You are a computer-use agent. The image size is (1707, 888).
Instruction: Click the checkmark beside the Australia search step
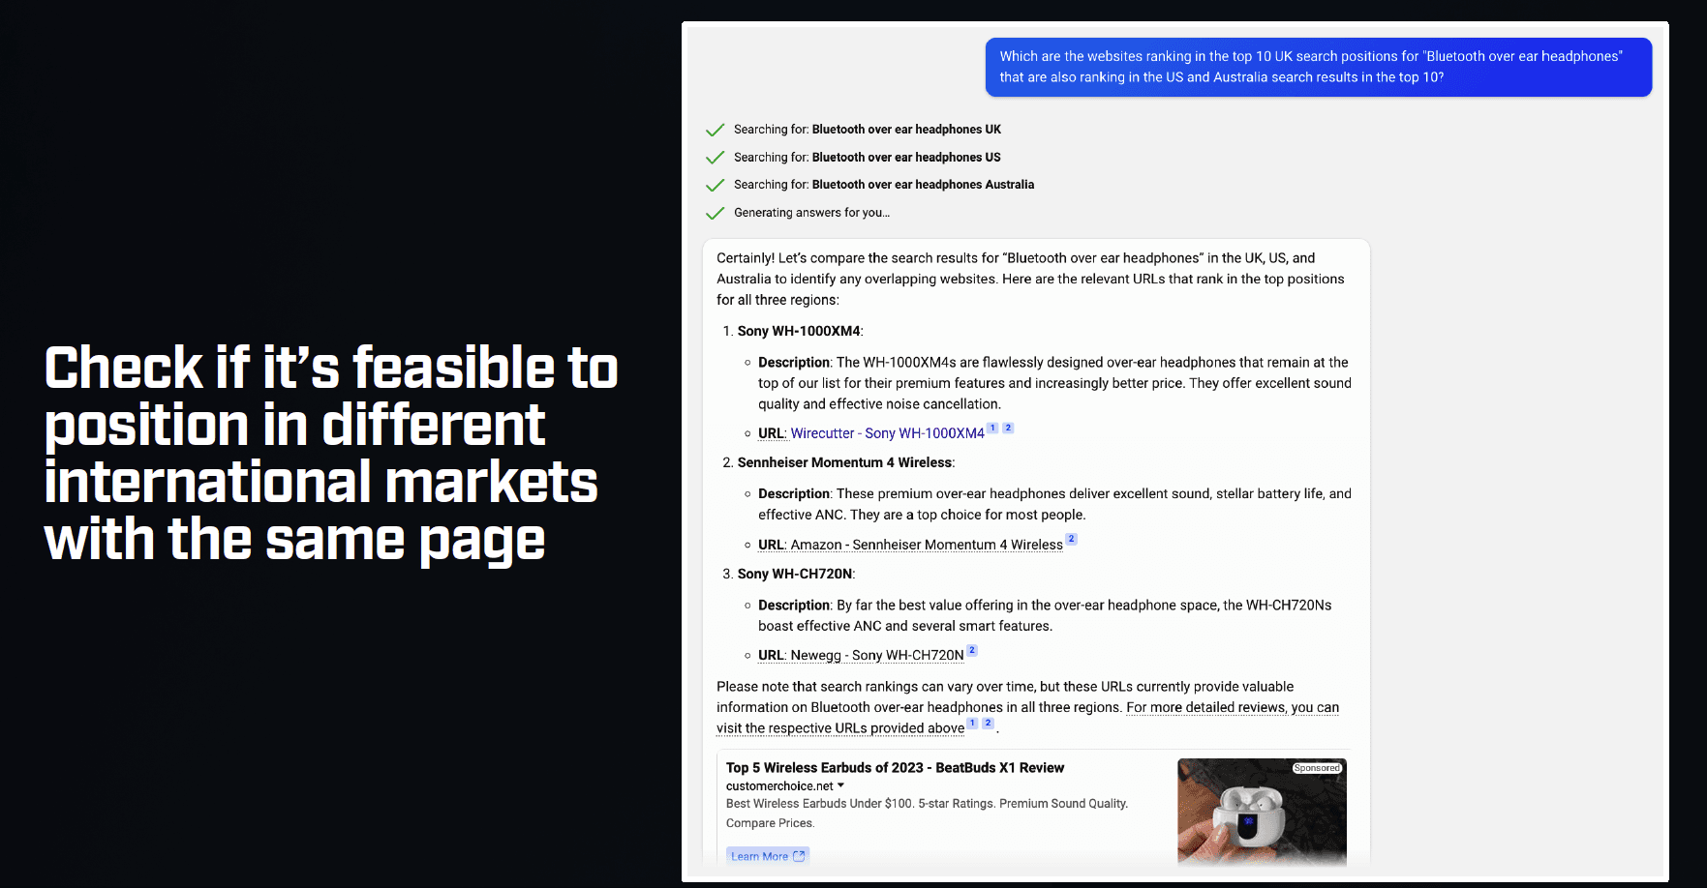(716, 184)
